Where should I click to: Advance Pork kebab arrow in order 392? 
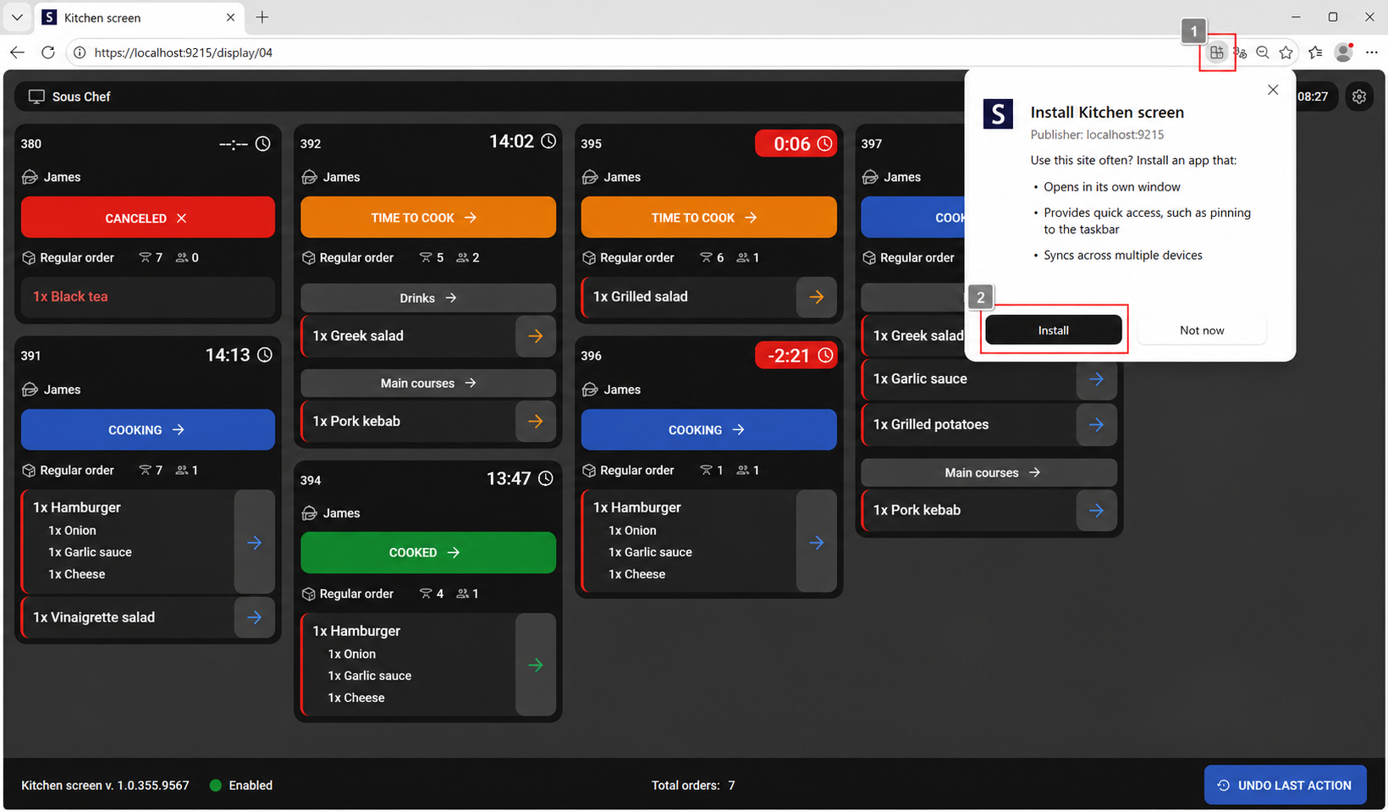[x=536, y=421]
